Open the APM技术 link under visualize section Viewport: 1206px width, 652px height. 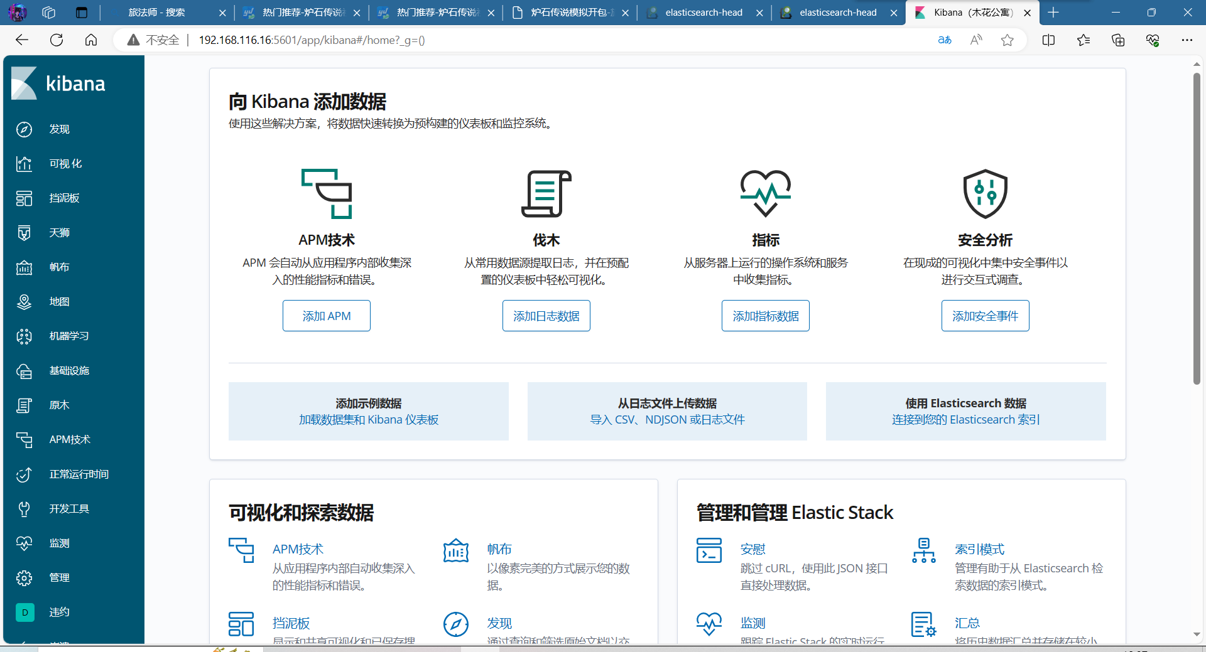coord(298,549)
